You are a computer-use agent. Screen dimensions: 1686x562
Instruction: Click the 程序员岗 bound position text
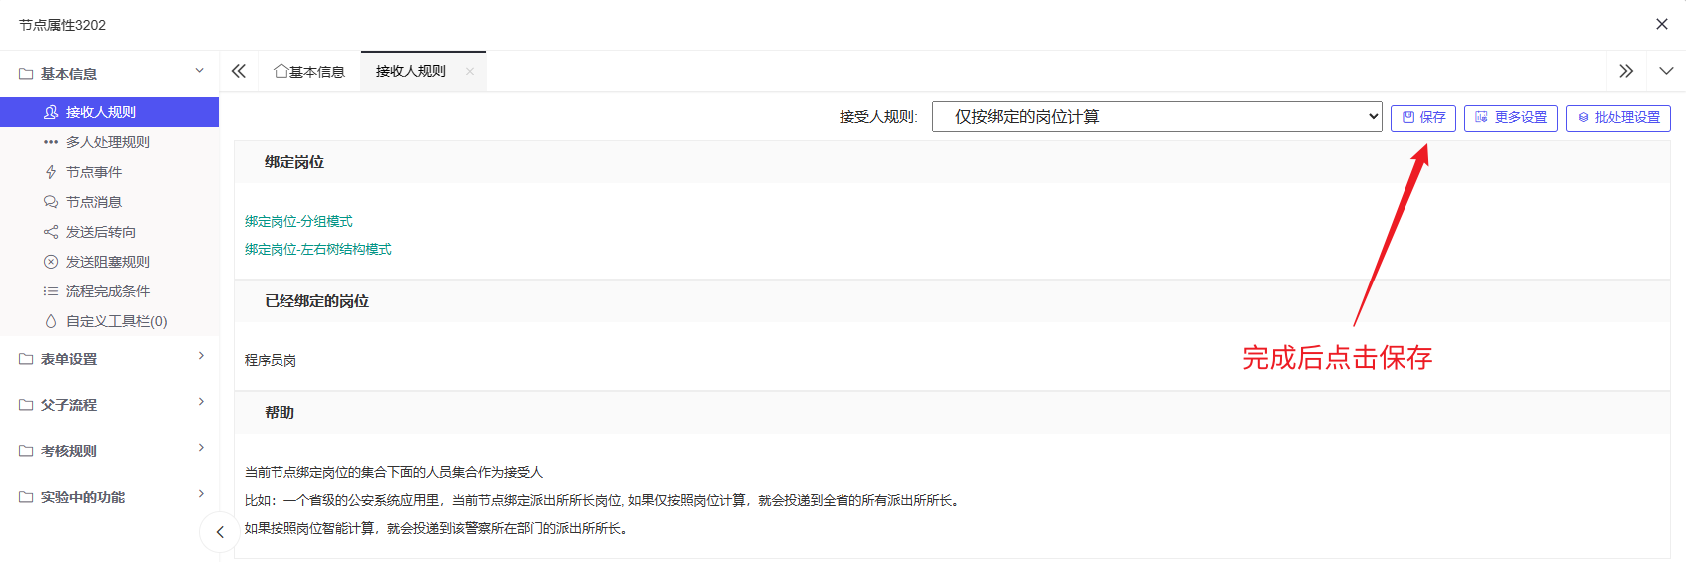point(271,360)
